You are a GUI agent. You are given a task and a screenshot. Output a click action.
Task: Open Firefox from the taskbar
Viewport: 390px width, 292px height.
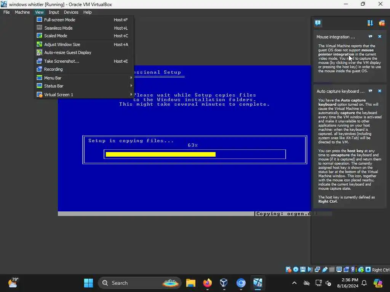coord(207,283)
